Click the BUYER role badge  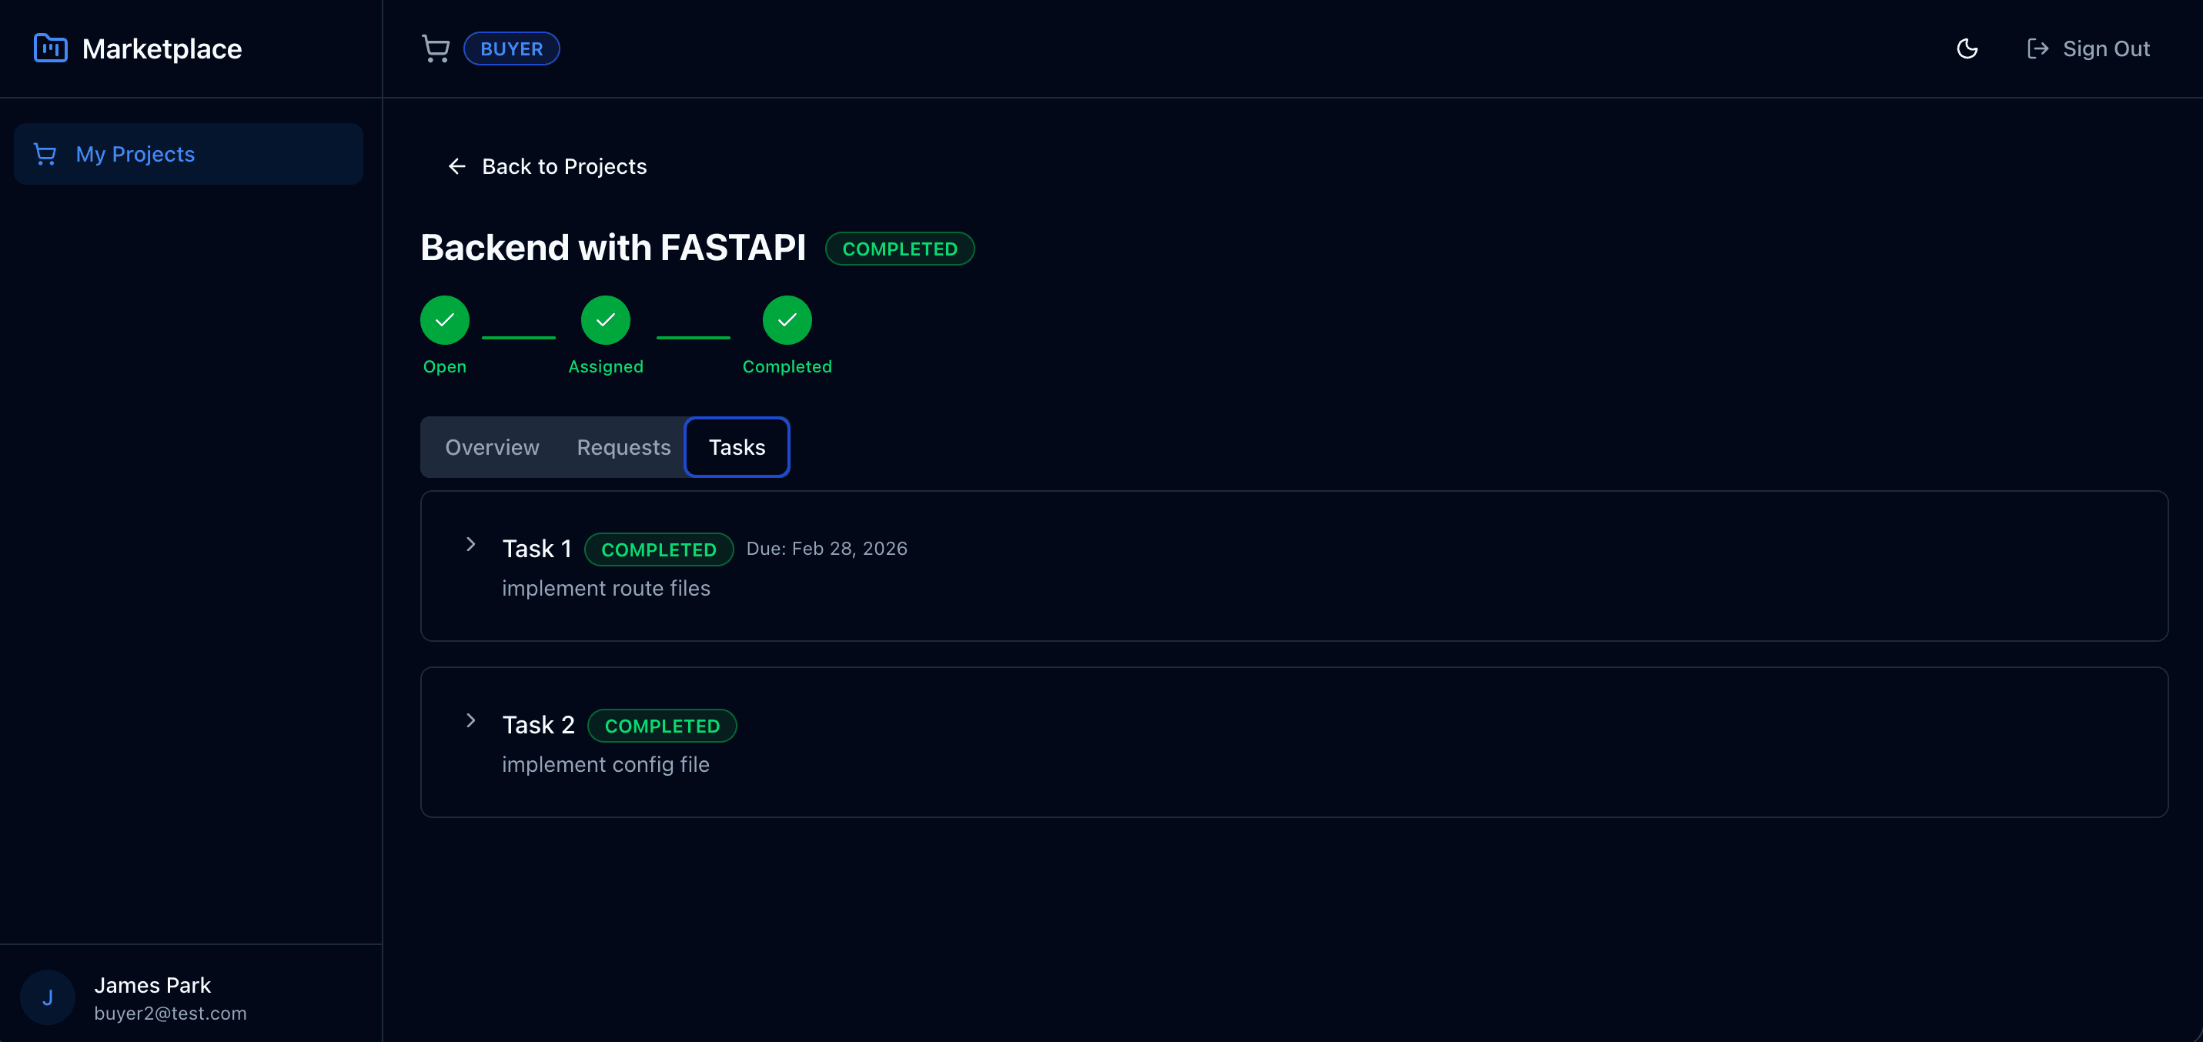point(511,48)
